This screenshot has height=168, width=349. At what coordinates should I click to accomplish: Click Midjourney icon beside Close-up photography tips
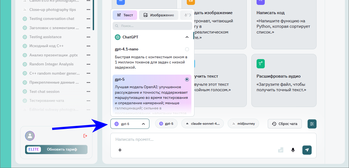pyautogui.click(x=25, y=10)
